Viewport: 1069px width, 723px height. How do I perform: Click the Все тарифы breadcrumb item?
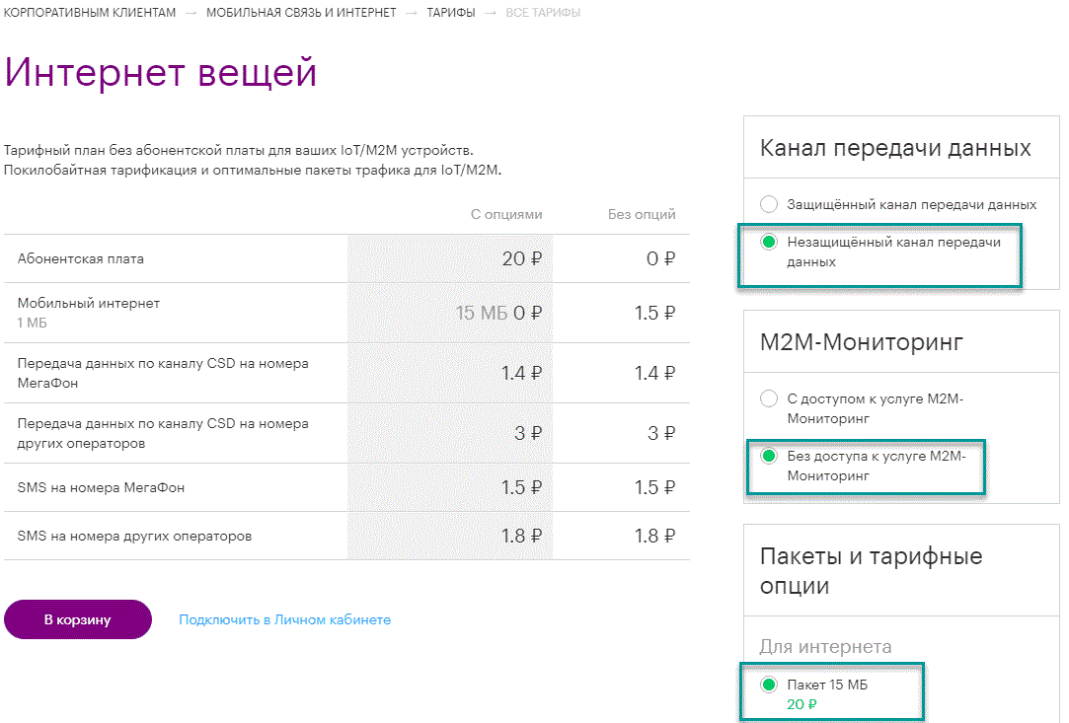[543, 13]
